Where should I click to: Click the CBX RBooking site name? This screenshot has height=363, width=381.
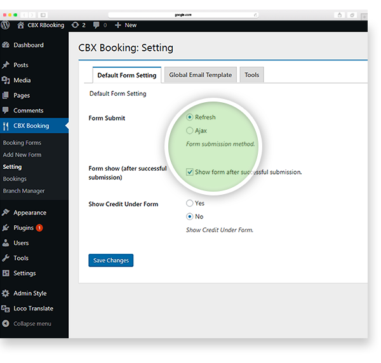46,25
